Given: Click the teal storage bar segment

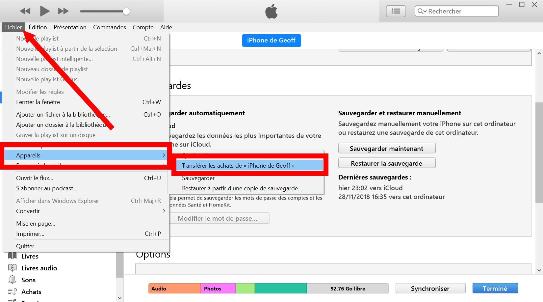Looking at the screenshot, I should [x=281, y=288].
